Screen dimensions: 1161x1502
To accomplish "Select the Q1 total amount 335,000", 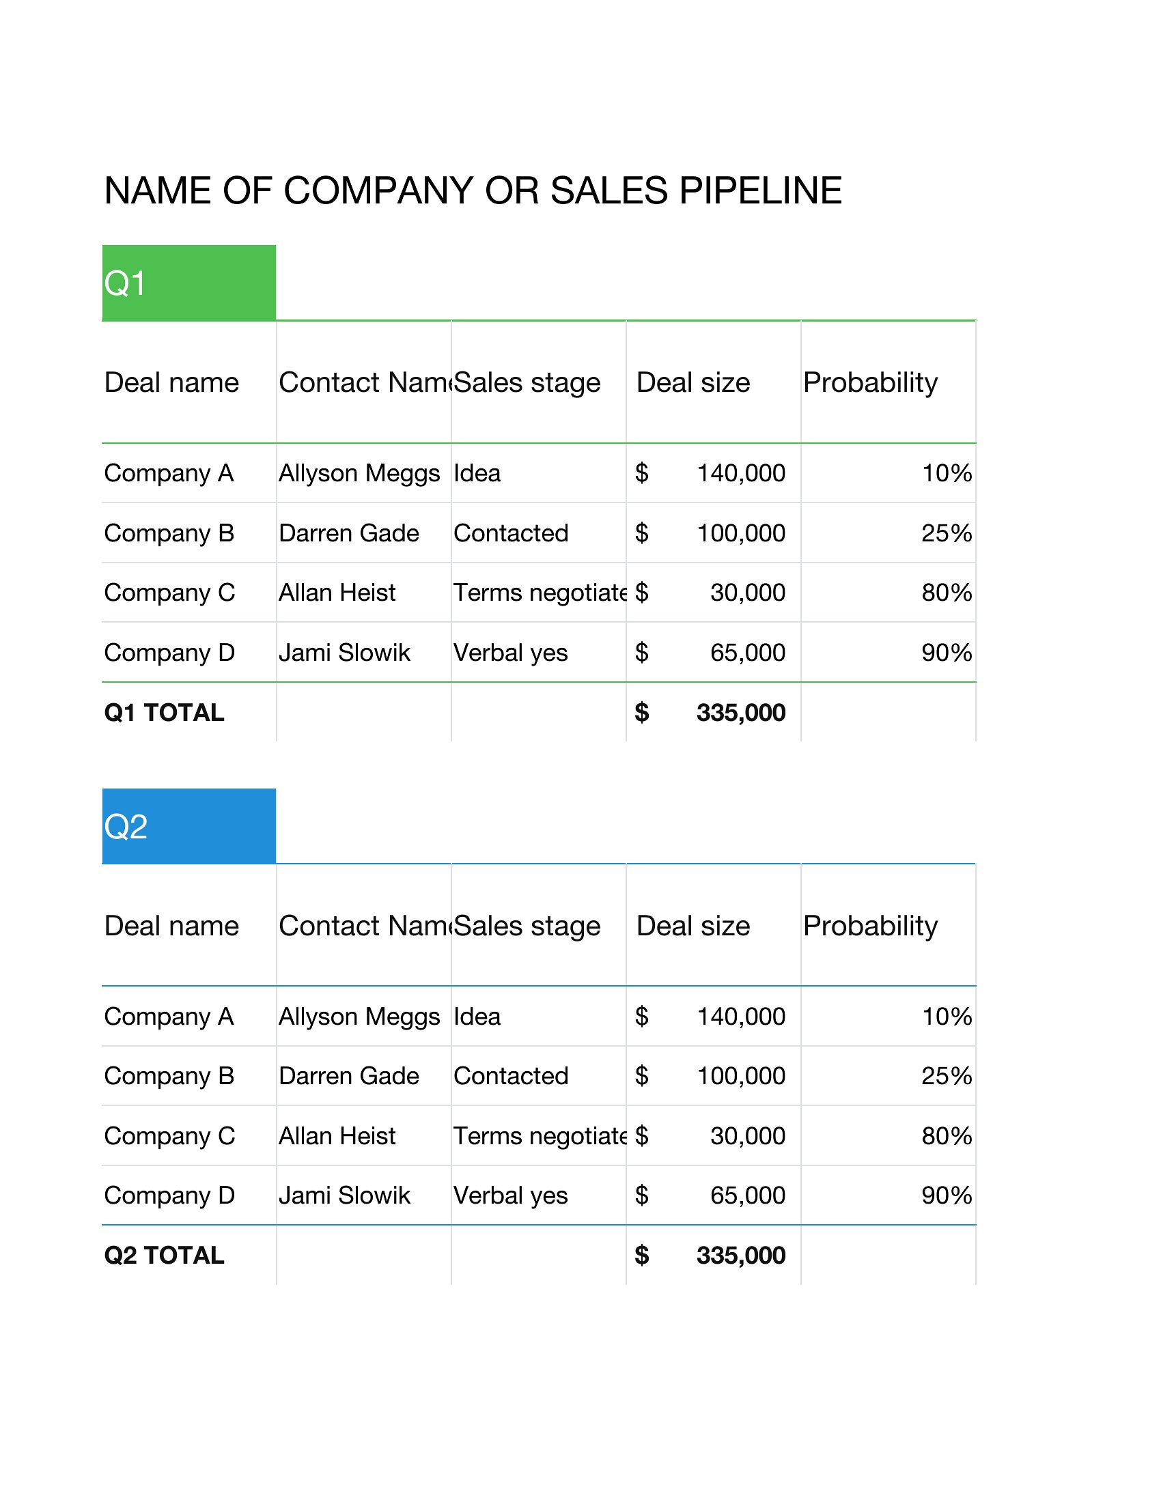I will tap(740, 713).
